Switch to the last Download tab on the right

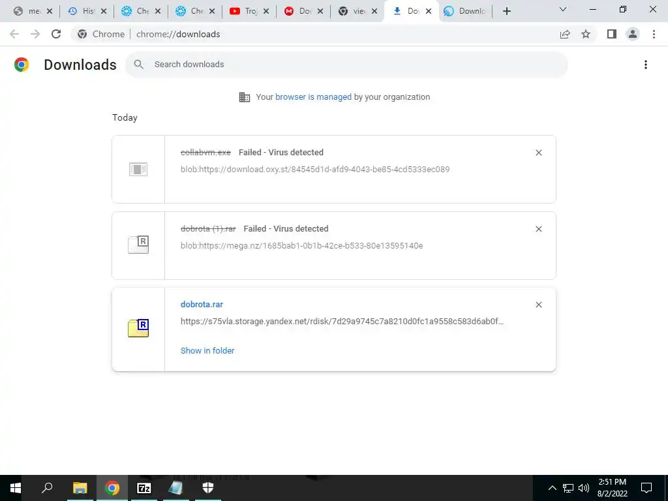click(466, 11)
